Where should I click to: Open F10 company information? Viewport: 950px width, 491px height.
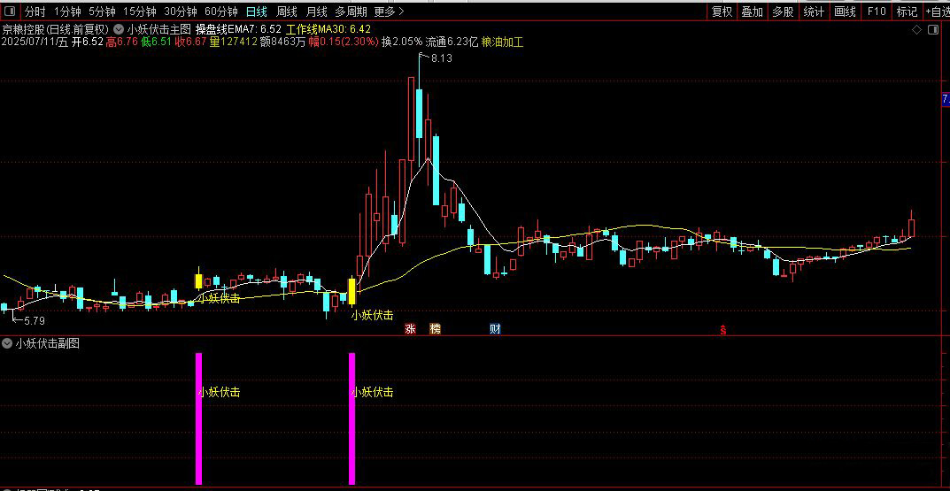click(x=877, y=11)
